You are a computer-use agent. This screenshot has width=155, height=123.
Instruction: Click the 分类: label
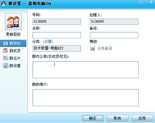36,42
